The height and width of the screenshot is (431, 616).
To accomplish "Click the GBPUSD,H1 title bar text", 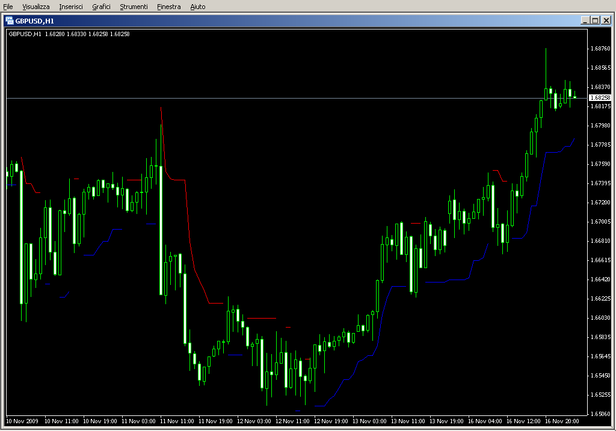I will pos(34,21).
